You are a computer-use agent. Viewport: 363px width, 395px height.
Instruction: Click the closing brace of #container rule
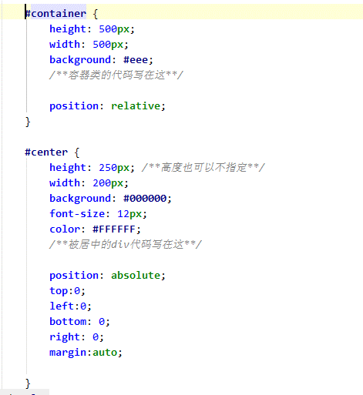(x=28, y=122)
